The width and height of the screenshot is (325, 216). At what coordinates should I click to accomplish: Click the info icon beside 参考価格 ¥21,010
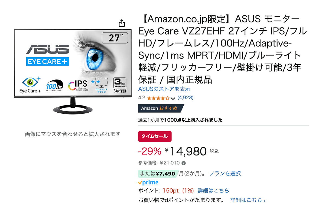184,163
